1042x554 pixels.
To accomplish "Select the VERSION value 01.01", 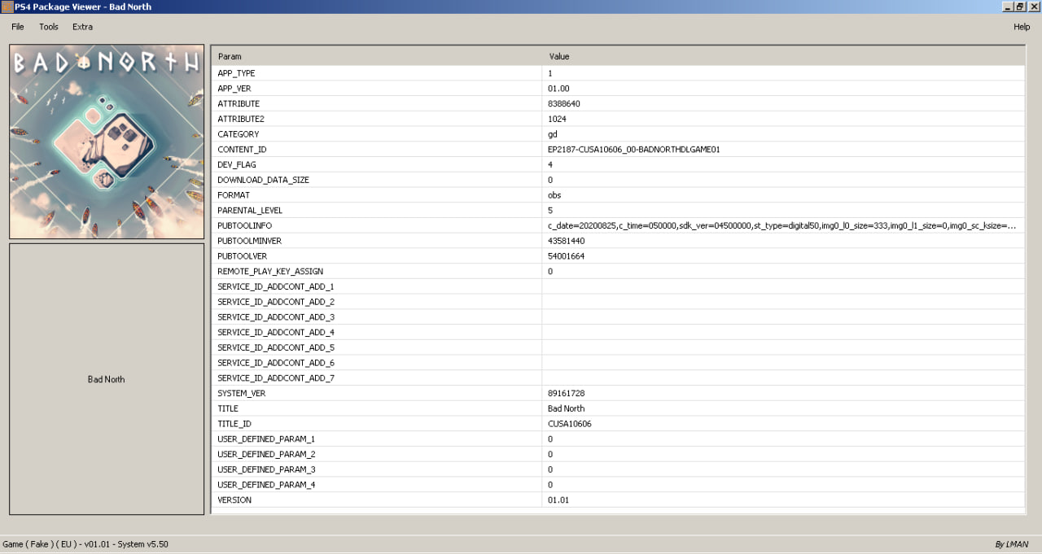I will tap(558, 499).
